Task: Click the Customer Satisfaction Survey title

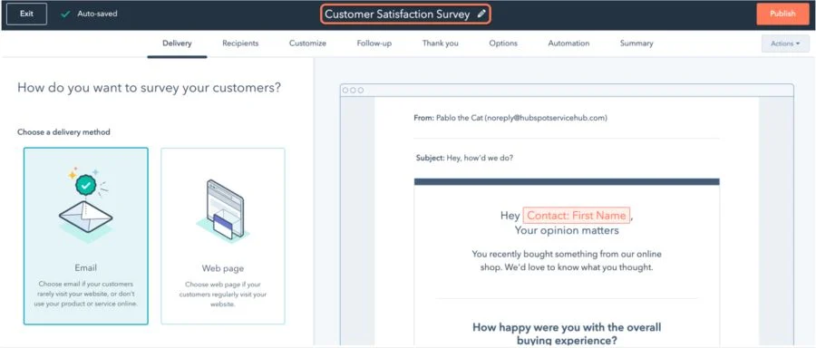Action: 398,14
